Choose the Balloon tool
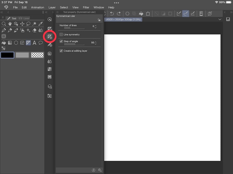The image size is (233, 174). [40, 42]
